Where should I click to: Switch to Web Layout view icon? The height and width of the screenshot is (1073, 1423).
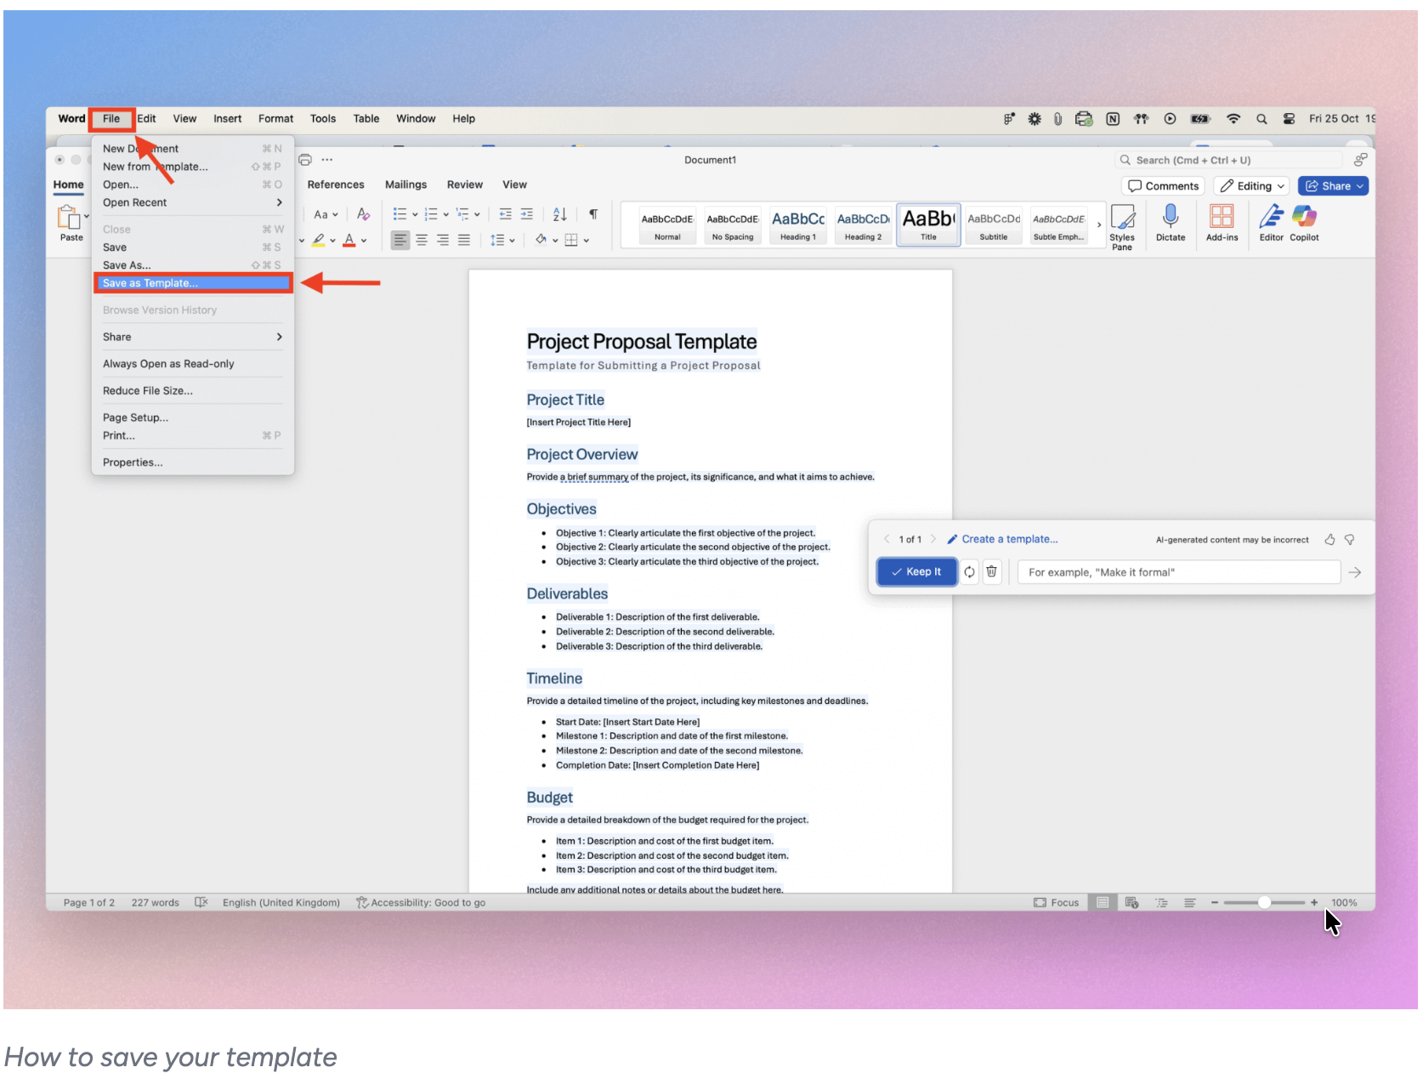coord(1131,903)
